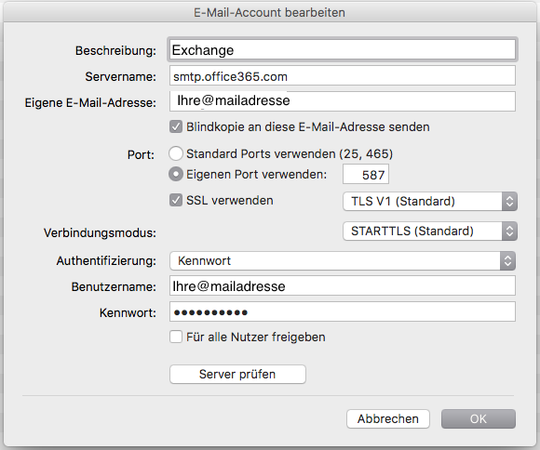Open the STARTTLS (Standard) connection mode dropdown

tap(430, 231)
